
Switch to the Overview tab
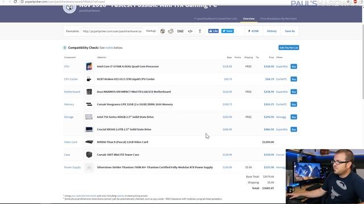[249, 19]
